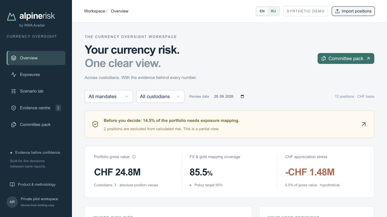This screenshot has height=217, width=387.
Task: Click the Overview layers icon in sidebar
Action: click(14, 58)
